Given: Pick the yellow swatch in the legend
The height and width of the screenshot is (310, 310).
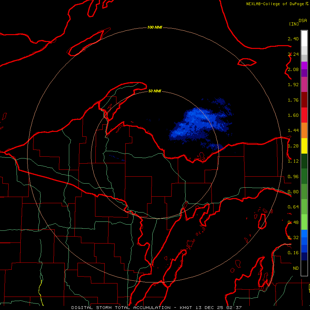Looking at the screenshot, I should [x=304, y=146].
